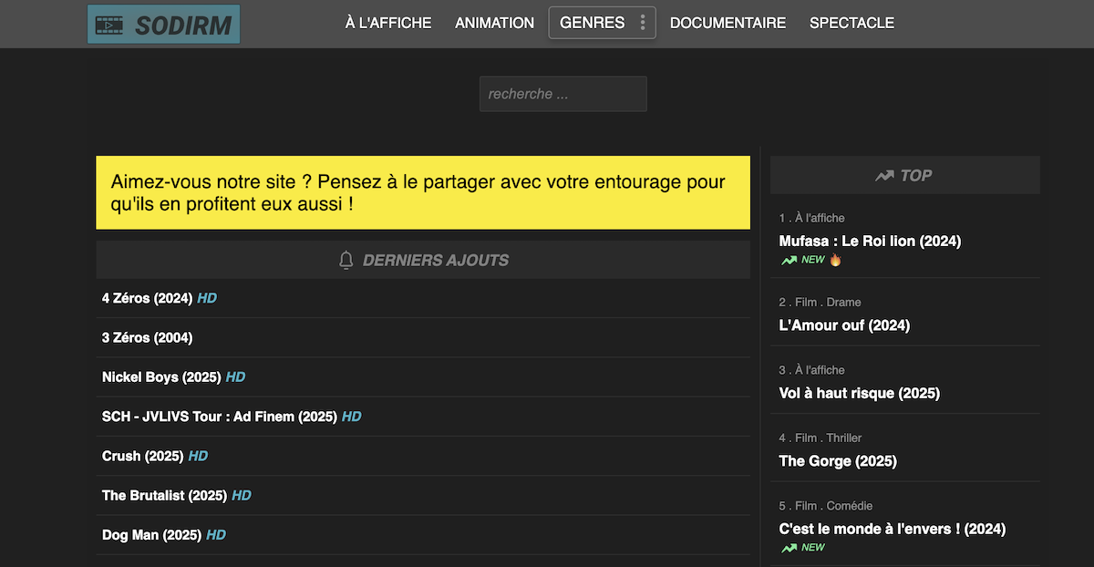Open the three-dot menu on Genres
Viewport: 1094px width, 567px height.
[643, 23]
